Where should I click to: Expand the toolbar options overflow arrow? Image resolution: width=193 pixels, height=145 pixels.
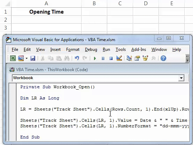pyautogui.click(x=187, y=58)
